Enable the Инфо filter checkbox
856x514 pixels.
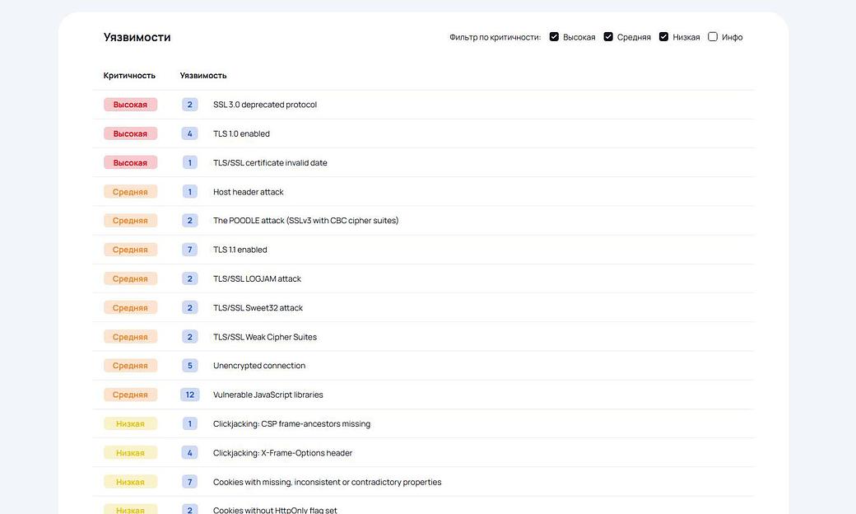[x=713, y=37]
